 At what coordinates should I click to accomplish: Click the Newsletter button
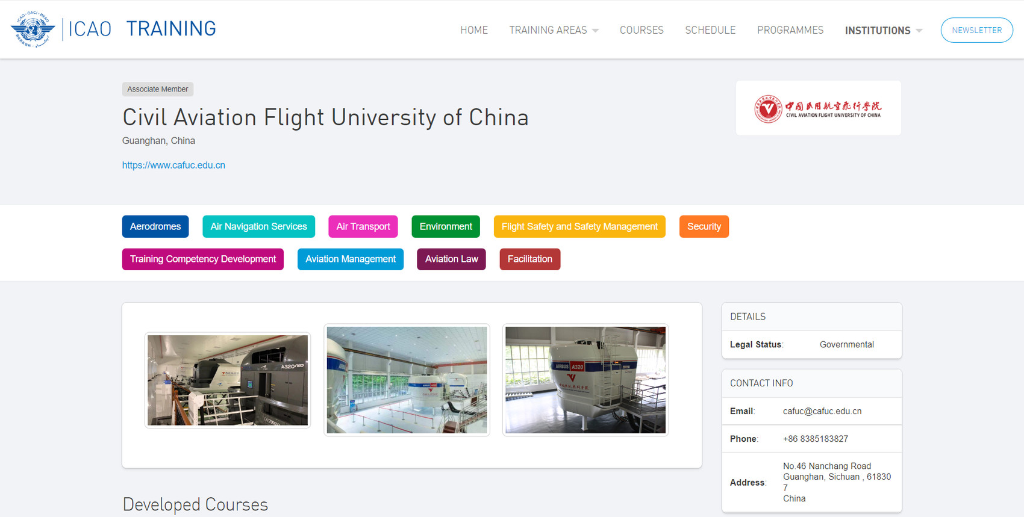tap(976, 30)
